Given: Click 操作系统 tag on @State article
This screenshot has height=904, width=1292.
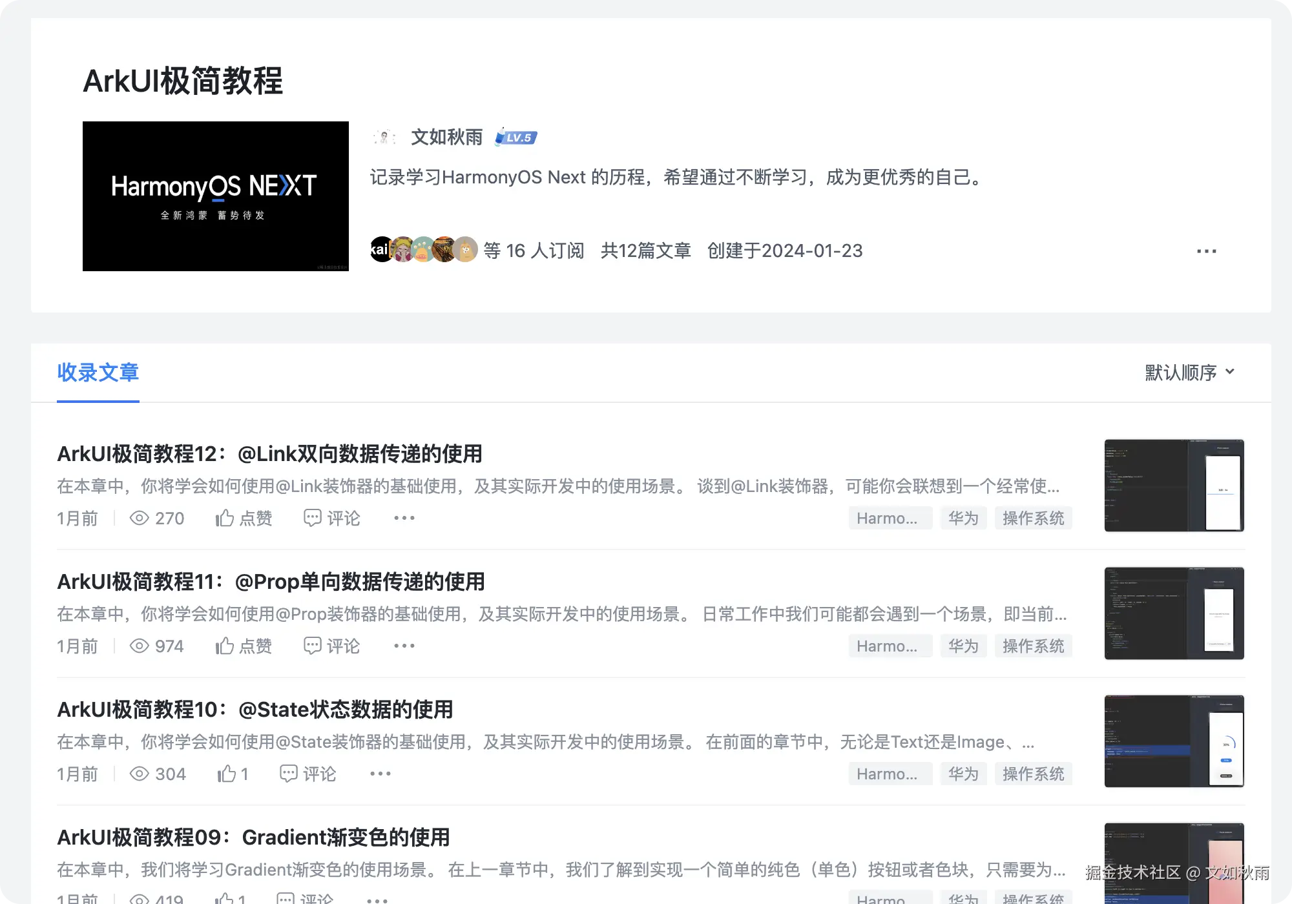Looking at the screenshot, I should [1033, 774].
